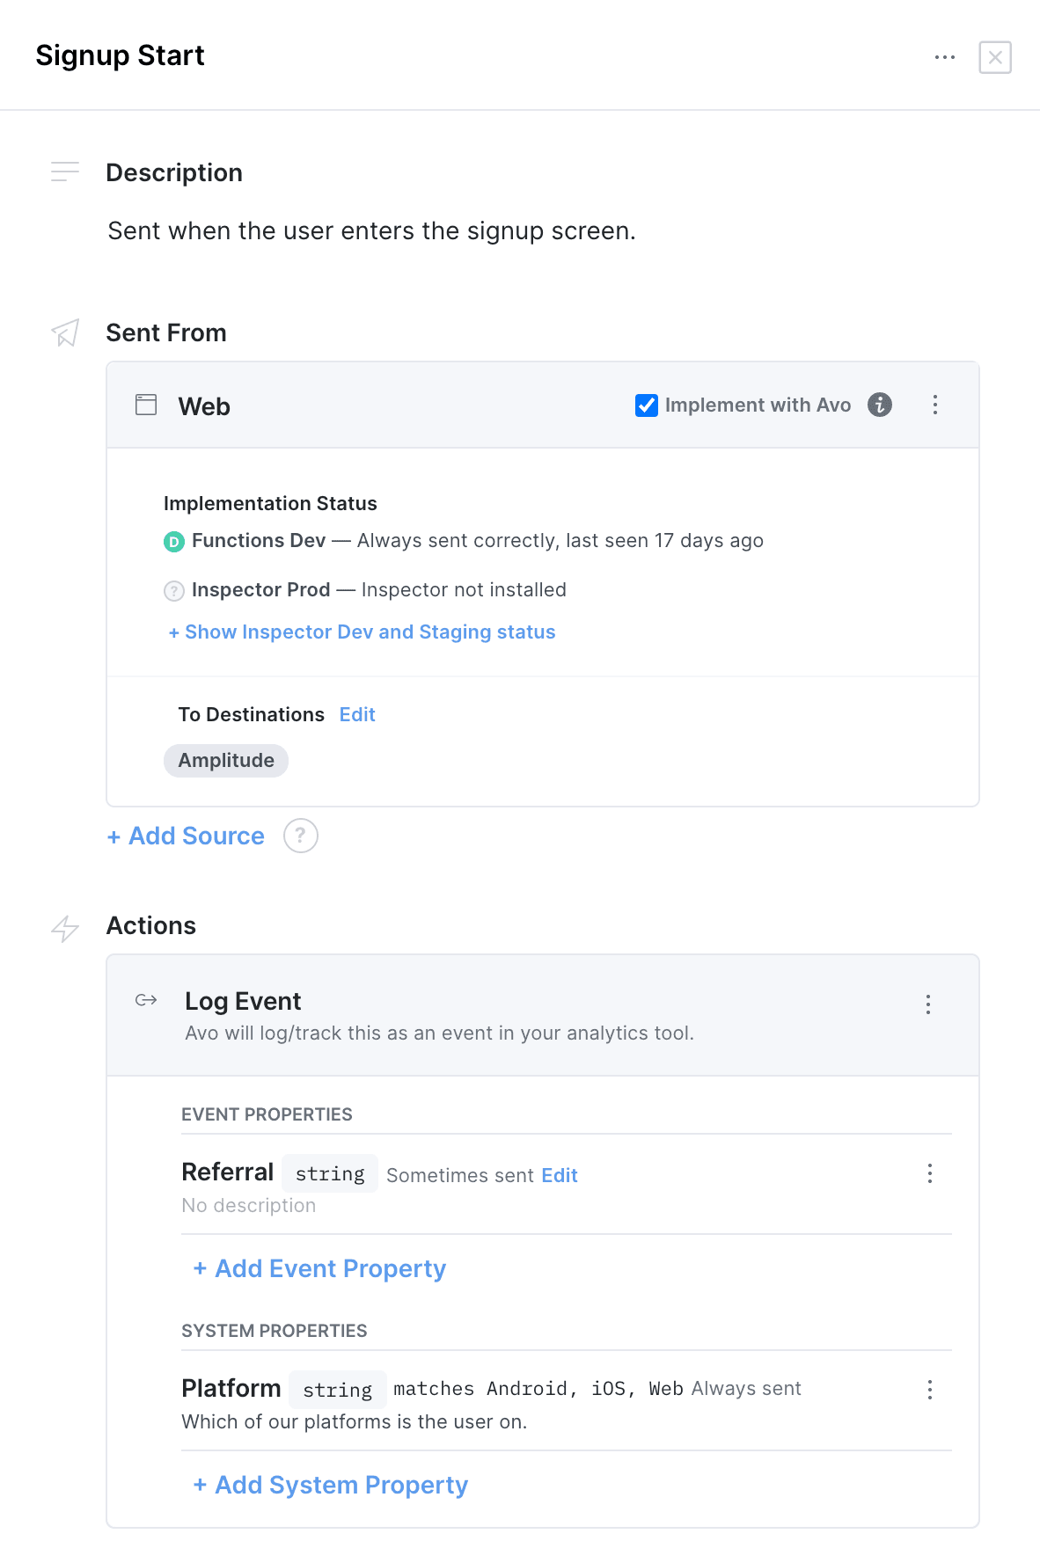Click the help icon next to Add Source
Viewport: 1040px width, 1541px height.
tap(300, 836)
